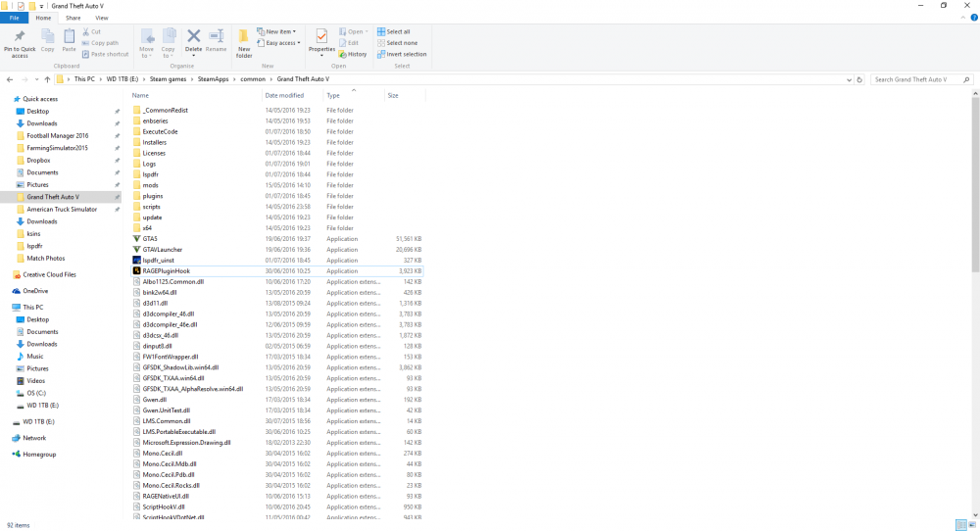
Task: Open the Properties ribbon icon
Action: 321,36
